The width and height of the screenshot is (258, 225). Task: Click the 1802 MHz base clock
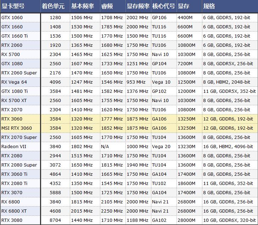82,147
